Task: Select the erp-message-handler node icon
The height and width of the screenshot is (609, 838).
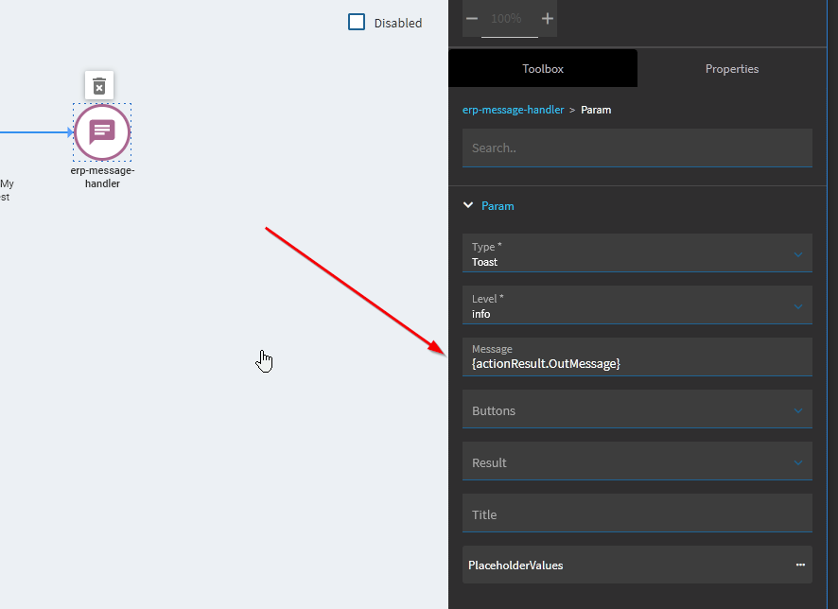Action: [102, 132]
